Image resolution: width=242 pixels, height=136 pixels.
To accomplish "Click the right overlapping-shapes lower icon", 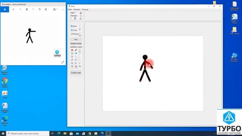I will click(x=76, y=60).
